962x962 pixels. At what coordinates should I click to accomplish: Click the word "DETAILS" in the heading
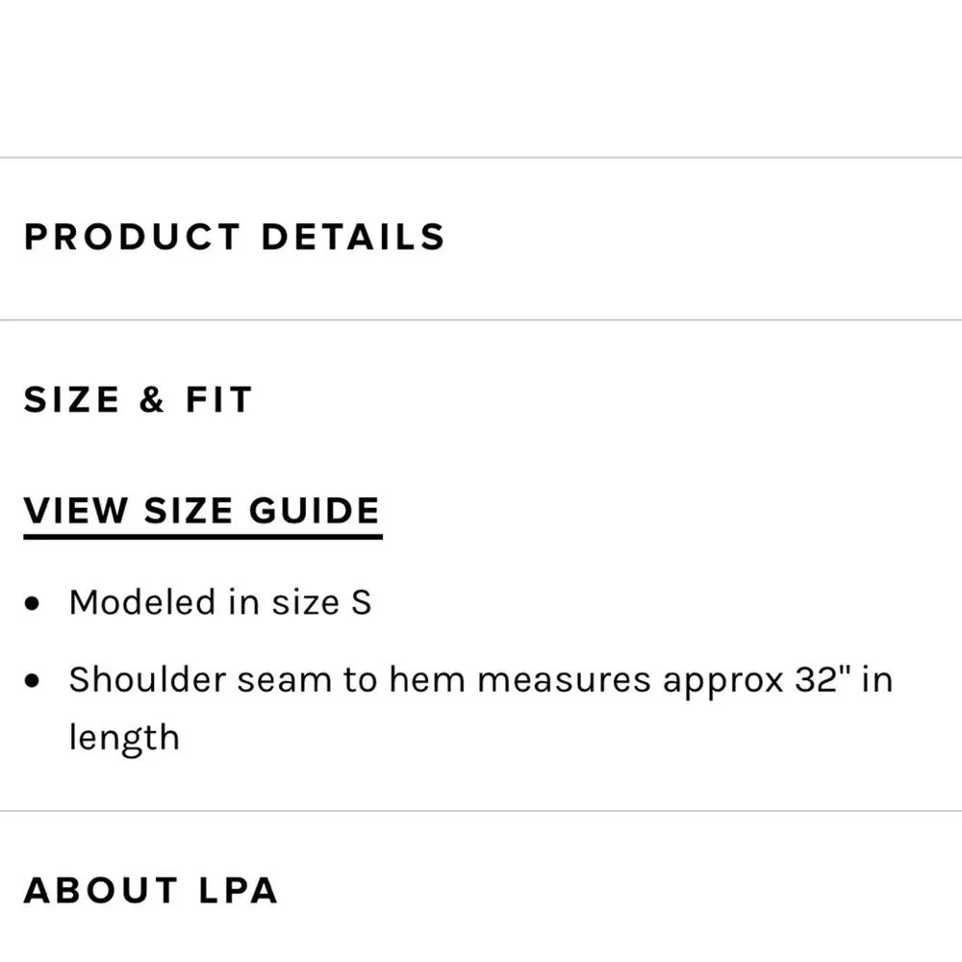point(352,237)
